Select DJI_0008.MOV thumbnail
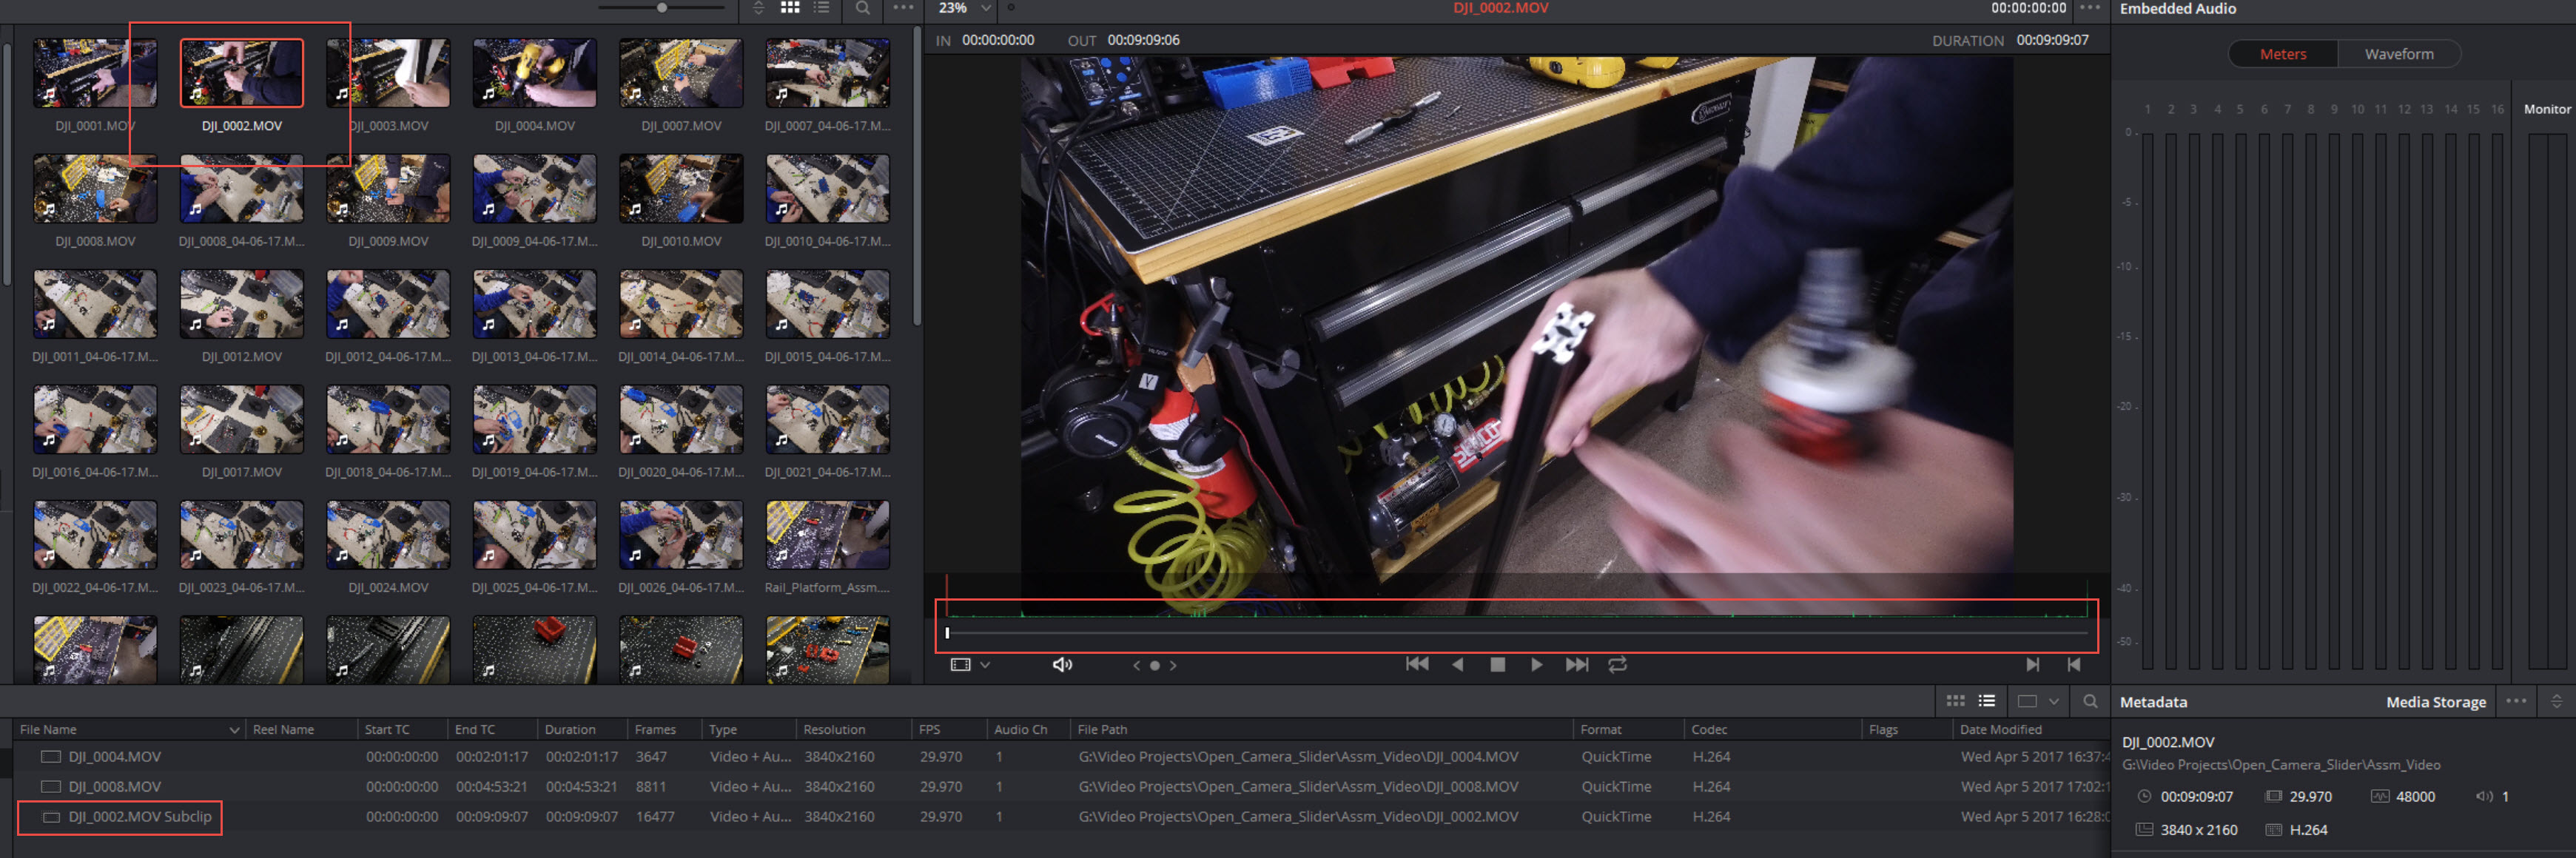This screenshot has width=2576, height=858. tap(95, 189)
